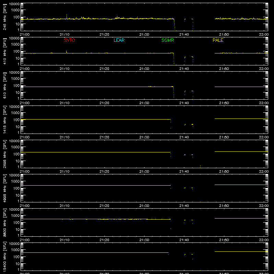The image size is (274, 274).
Task: Click the 21:10 tick label below 1415 MHz plot
Action: (x=64, y=137)
